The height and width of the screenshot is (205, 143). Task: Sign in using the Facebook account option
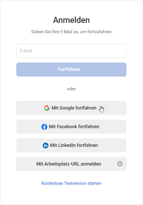pyautogui.click(x=71, y=127)
